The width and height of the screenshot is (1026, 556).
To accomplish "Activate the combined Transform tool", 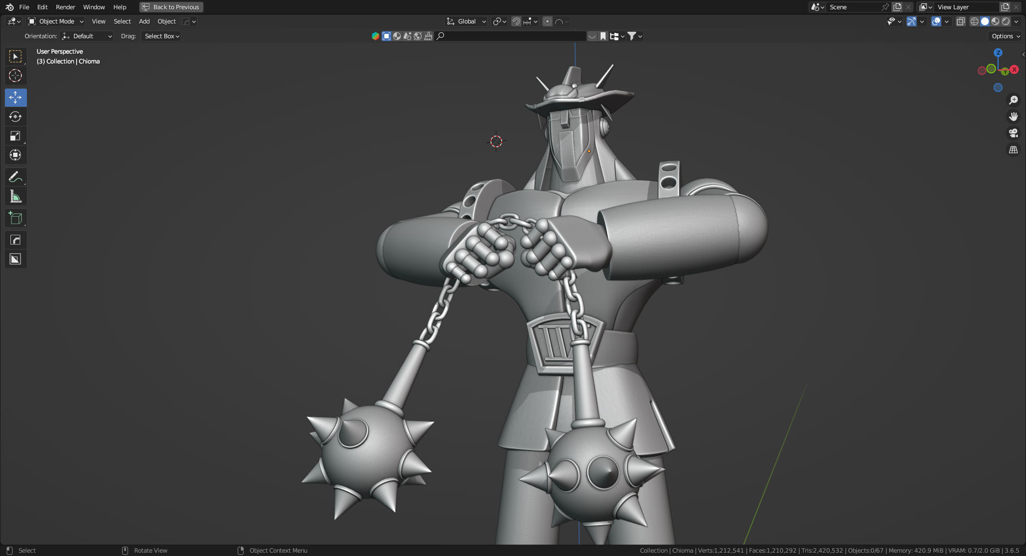I will [x=15, y=155].
